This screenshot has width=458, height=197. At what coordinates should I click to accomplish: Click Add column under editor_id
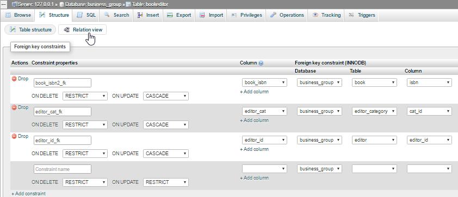255,149
